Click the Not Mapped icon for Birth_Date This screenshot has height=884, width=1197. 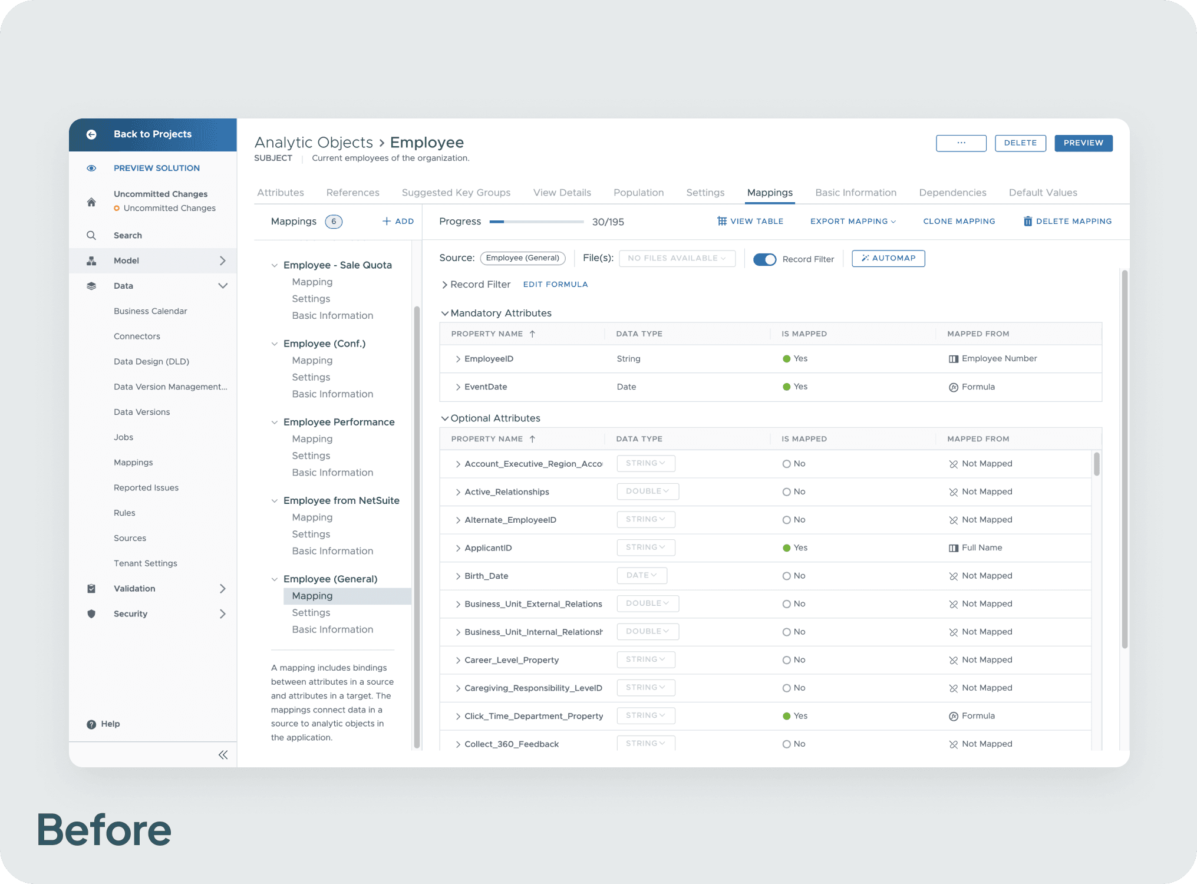(x=954, y=576)
